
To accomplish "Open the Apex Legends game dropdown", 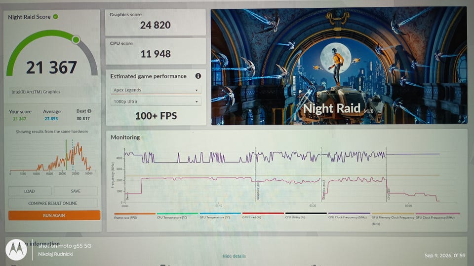I will pyautogui.click(x=156, y=90).
